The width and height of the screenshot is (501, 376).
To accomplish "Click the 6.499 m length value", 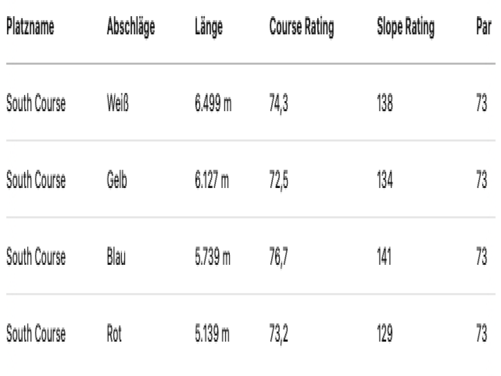I will (213, 103).
